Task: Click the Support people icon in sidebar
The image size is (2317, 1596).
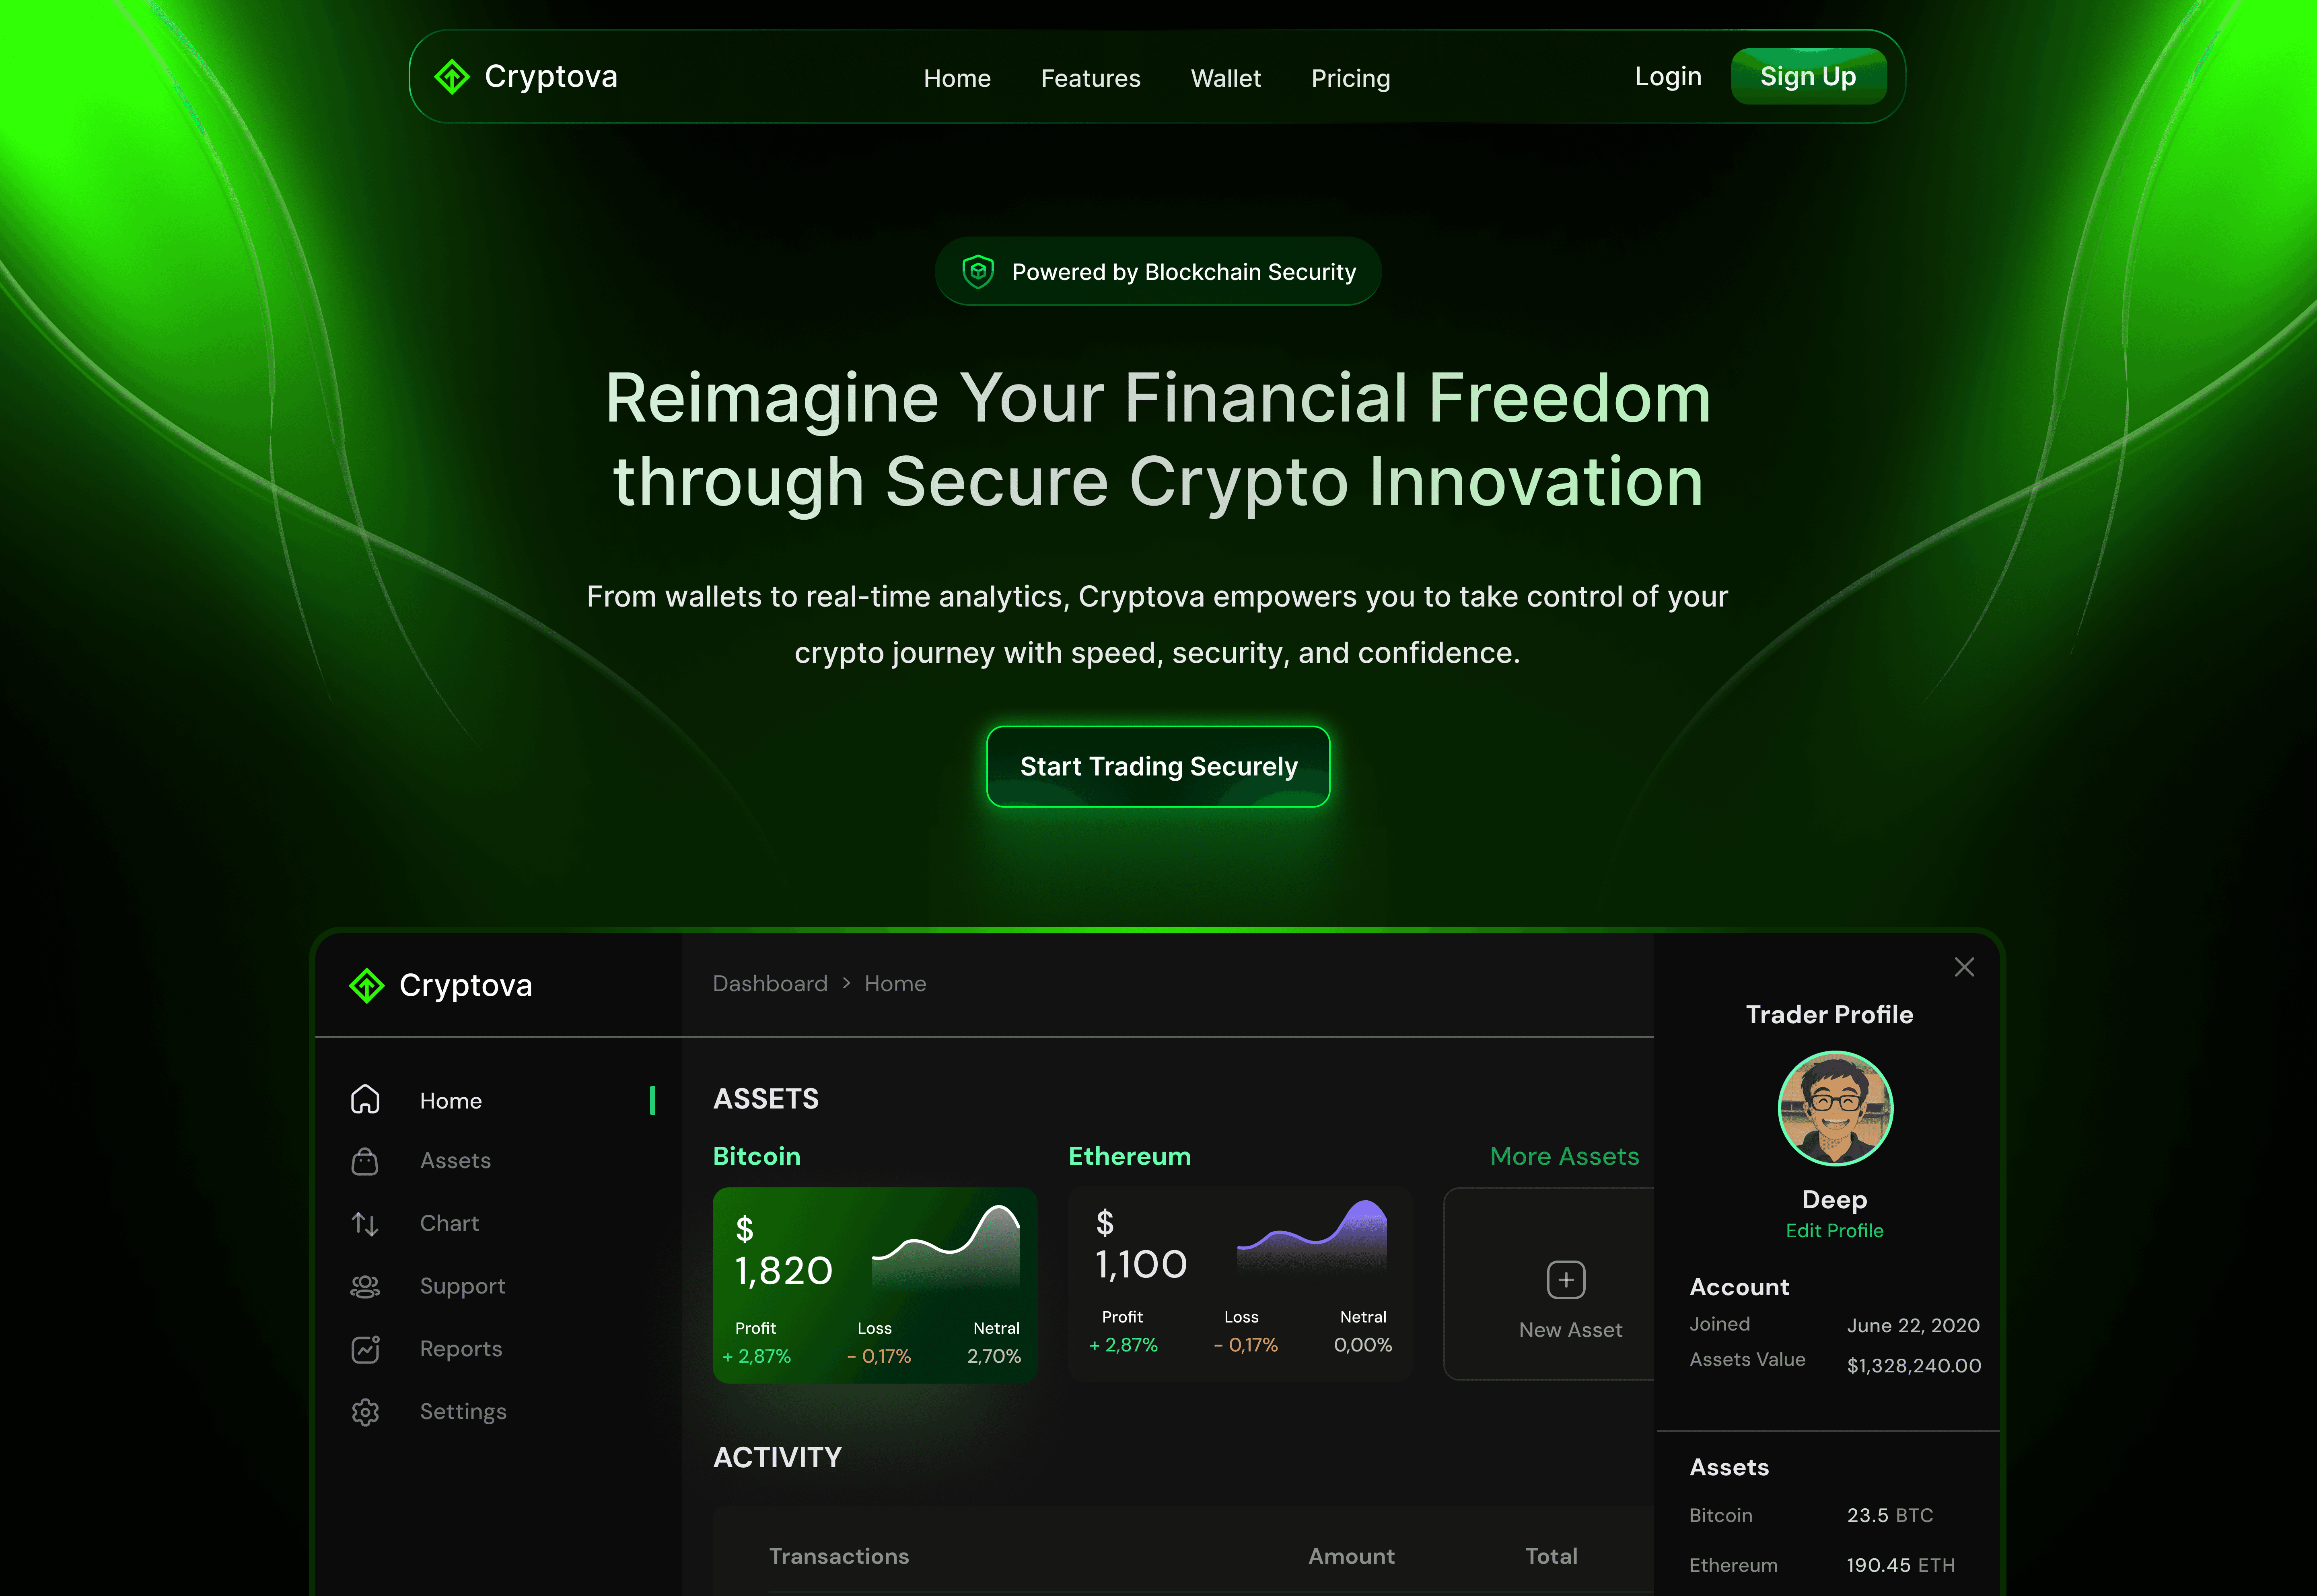Action: pyautogui.click(x=365, y=1286)
